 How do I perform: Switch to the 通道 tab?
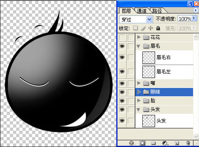142,11
